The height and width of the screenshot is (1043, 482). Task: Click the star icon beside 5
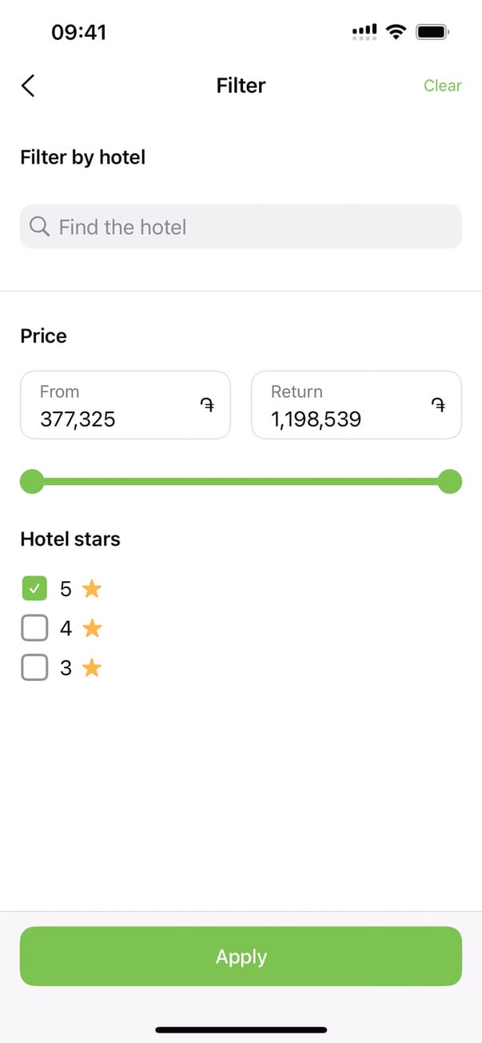pyautogui.click(x=92, y=589)
